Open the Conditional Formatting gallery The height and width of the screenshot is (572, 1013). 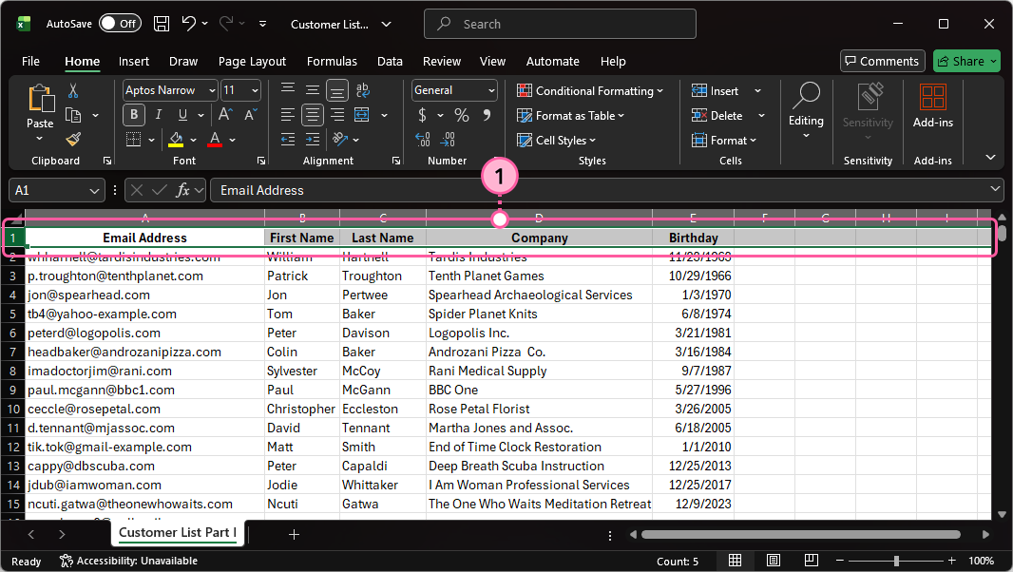click(590, 90)
